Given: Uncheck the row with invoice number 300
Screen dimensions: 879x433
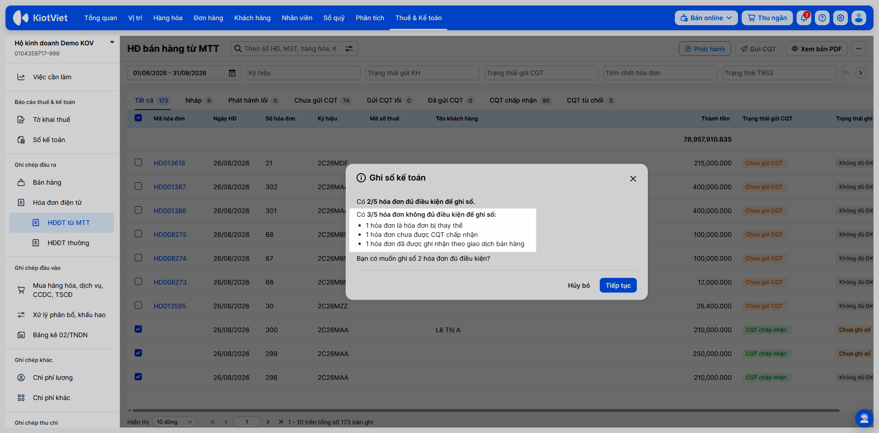Looking at the screenshot, I should pyautogui.click(x=138, y=329).
